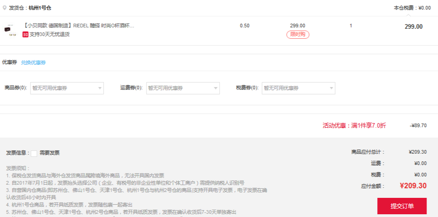438x217 pixels.
Task: Select the 优惠券 section tab
Action: (10, 62)
